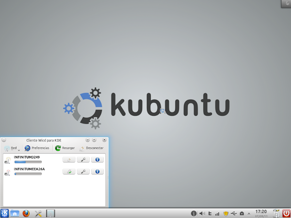
Task: Close the Cliente Wicd para KDE window
Action: [104, 140]
